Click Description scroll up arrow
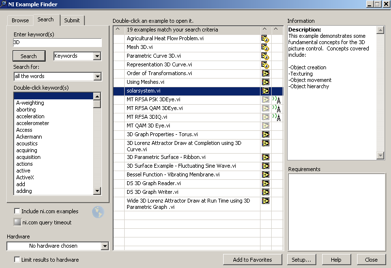This screenshot has height=268, width=391. (380, 30)
